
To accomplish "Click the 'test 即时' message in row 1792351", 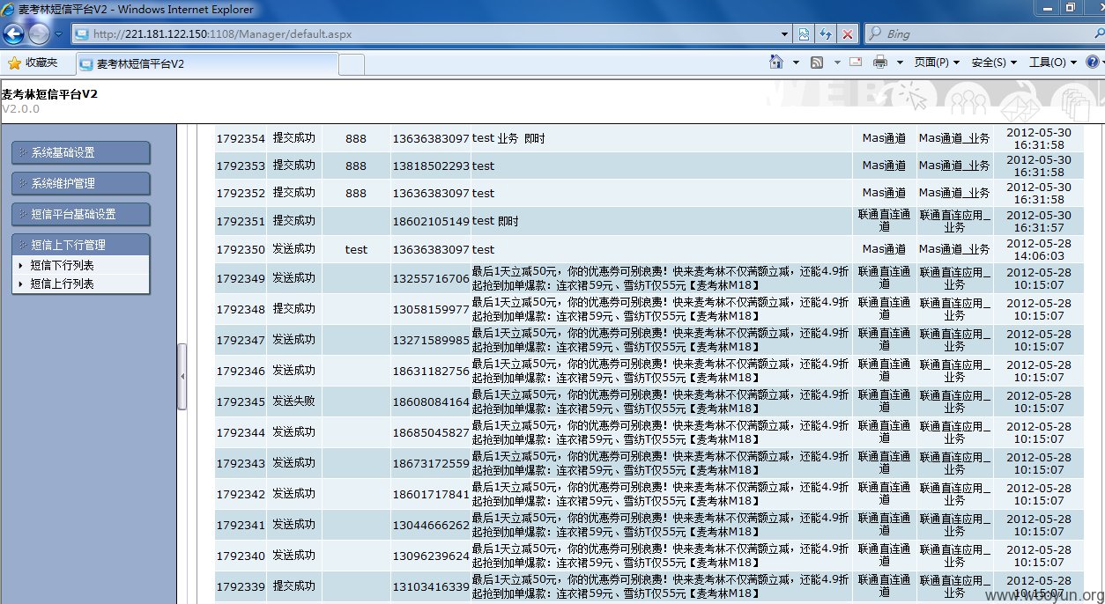I will pyautogui.click(x=495, y=221).
